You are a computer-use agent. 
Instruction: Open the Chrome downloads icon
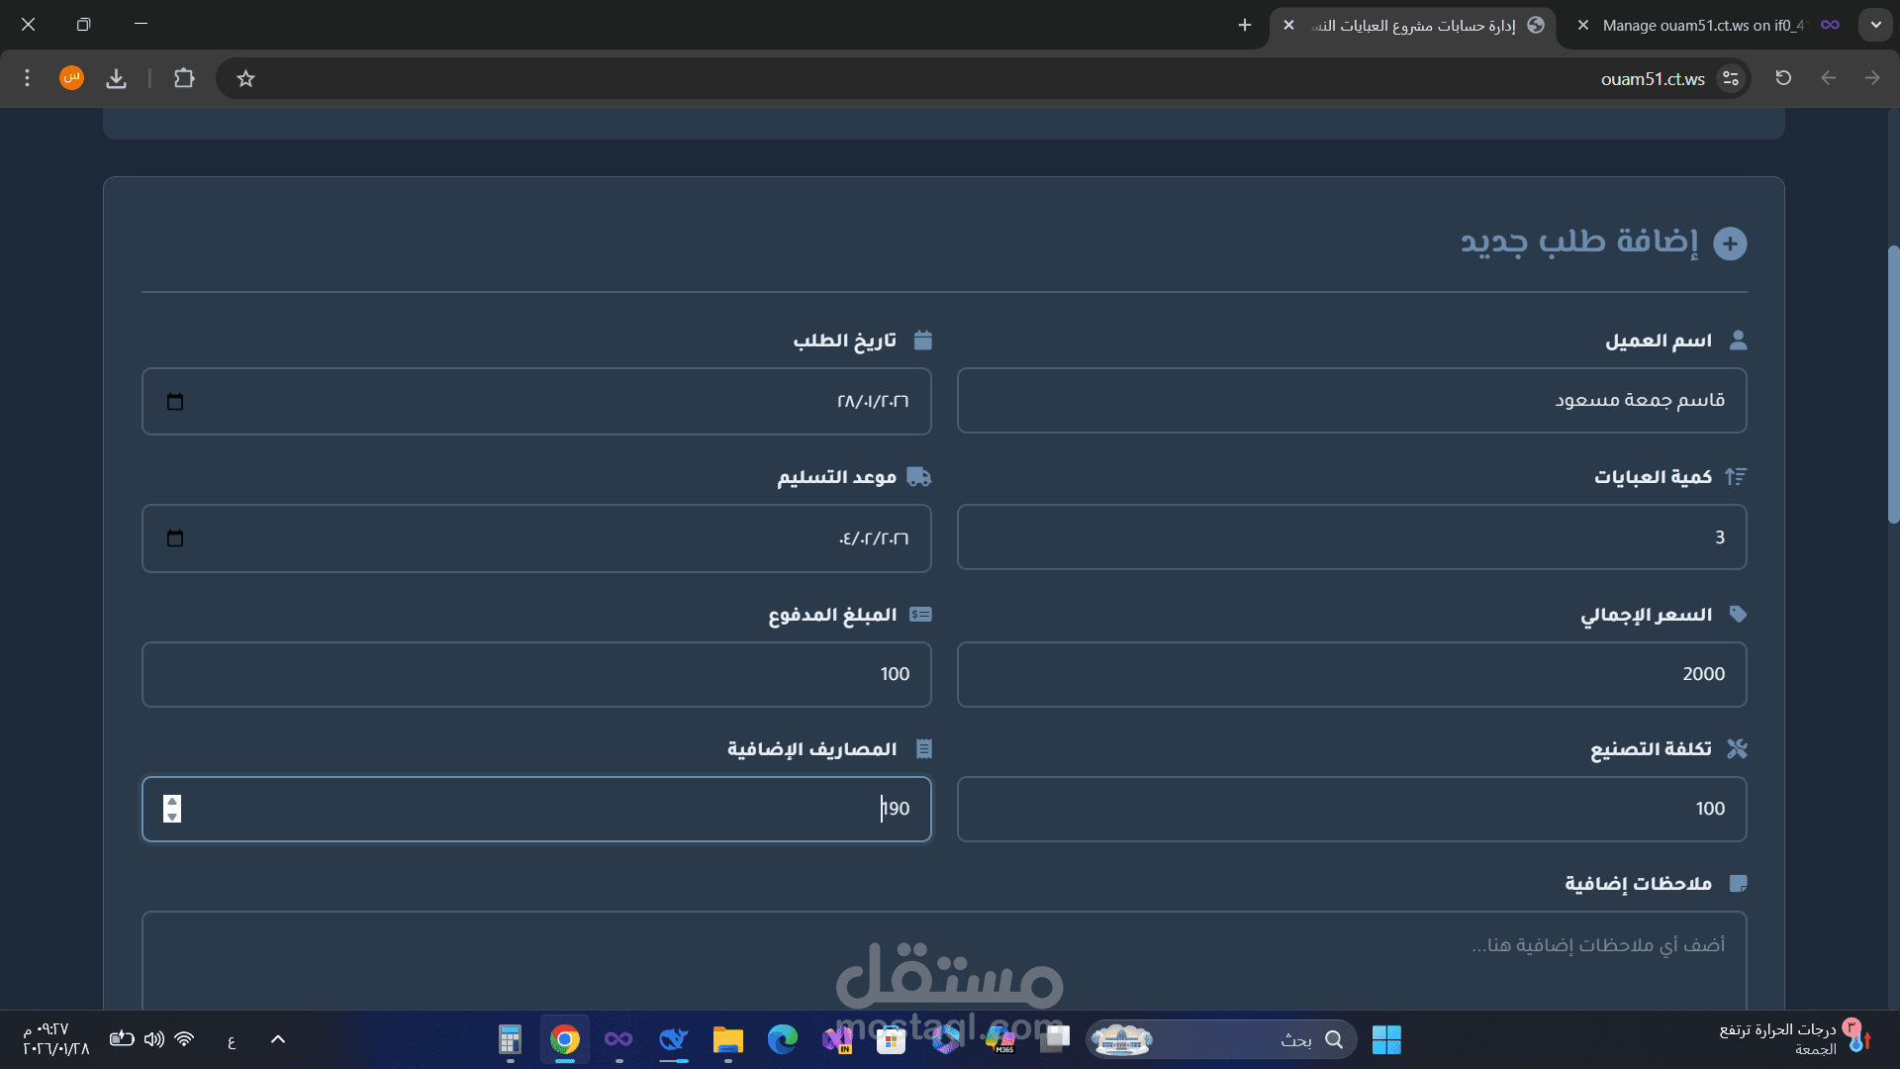coord(117,78)
